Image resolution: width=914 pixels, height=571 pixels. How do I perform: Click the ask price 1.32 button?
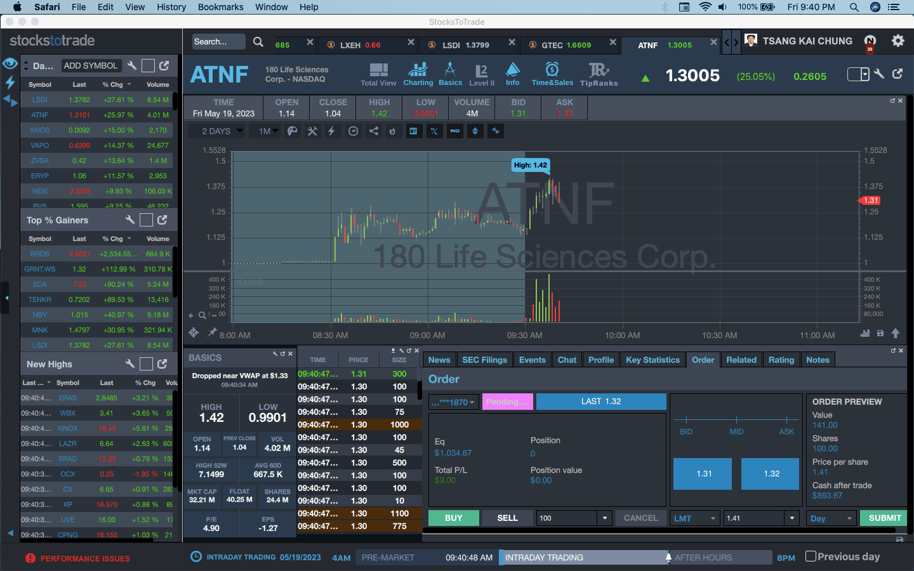(771, 474)
